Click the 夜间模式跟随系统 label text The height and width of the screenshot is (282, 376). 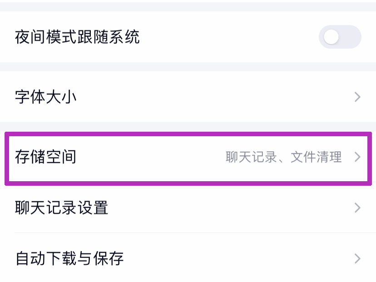77,37
